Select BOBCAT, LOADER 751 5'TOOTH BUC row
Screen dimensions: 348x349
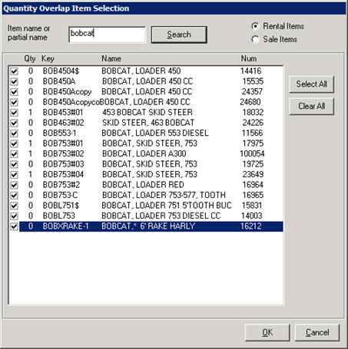pos(151,206)
